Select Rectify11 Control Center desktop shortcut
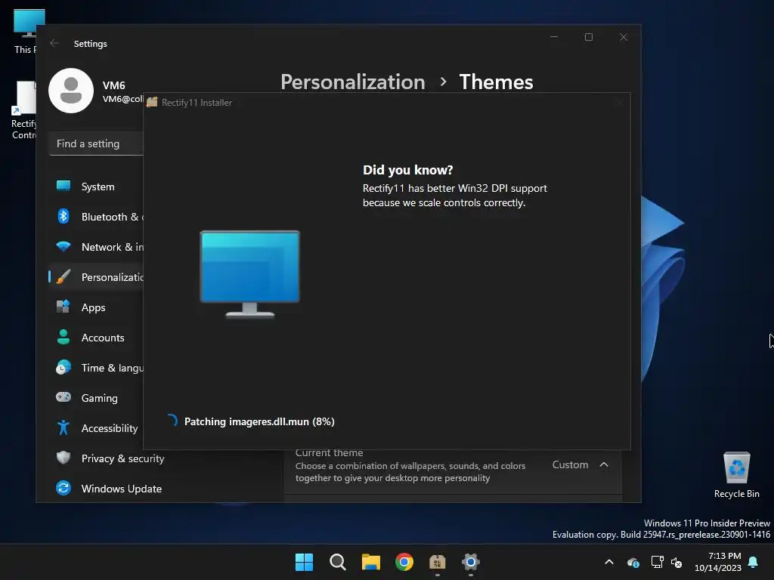Viewport: 774px width, 580px height. pos(23,110)
